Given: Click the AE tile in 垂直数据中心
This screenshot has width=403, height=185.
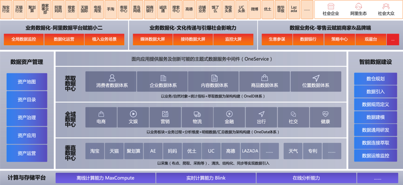Looking at the screenshot, I should (x=153, y=151).
